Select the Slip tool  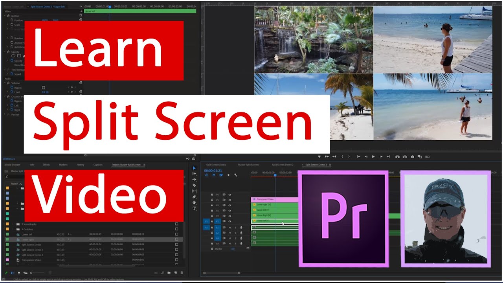click(194, 191)
